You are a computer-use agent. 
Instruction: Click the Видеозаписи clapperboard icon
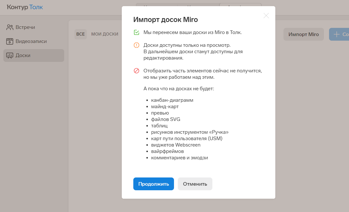tap(10, 41)
